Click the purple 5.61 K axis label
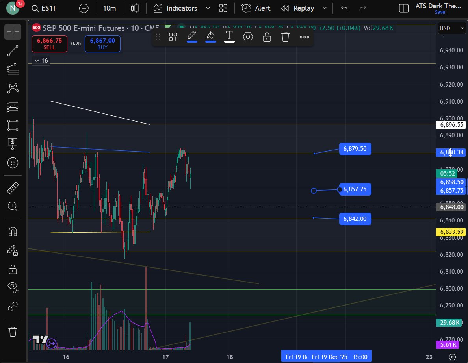 coord(448,345)
